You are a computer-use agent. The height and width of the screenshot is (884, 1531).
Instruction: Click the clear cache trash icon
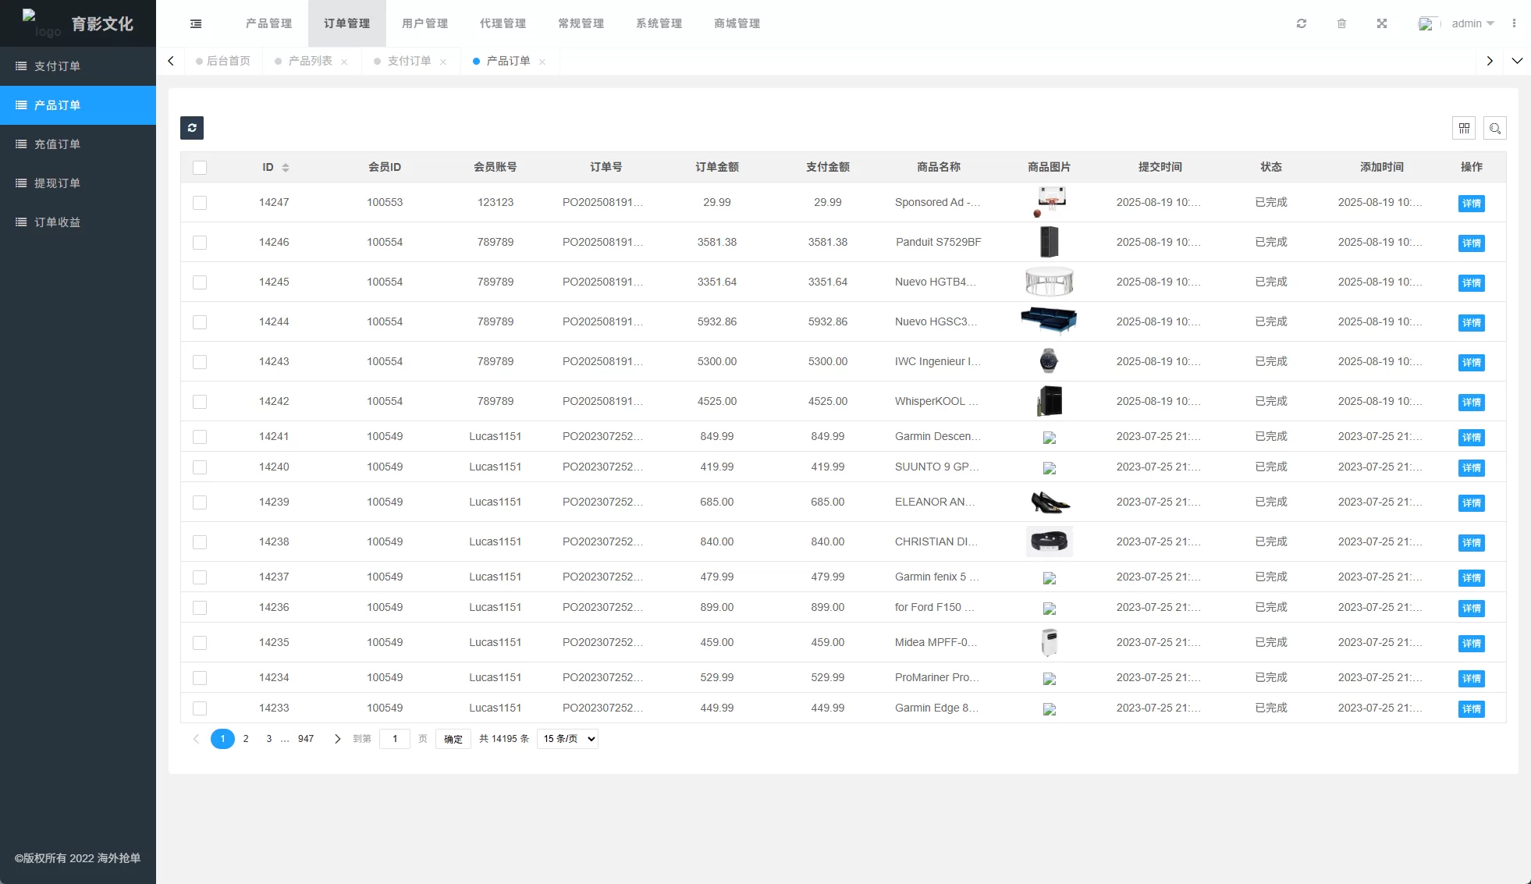(1342, 23)
